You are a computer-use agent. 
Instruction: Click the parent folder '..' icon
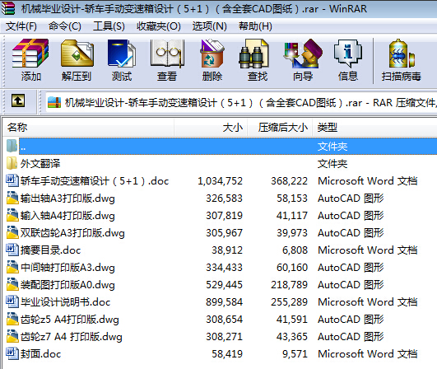[12, 146]
